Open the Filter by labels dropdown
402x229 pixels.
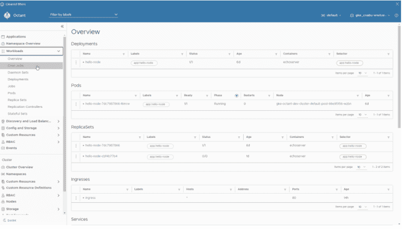click(83, 15)
